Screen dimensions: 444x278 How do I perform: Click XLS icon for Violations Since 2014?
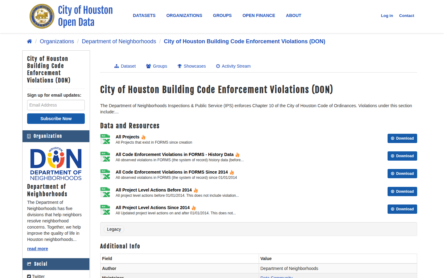click(x=105, y=174)
